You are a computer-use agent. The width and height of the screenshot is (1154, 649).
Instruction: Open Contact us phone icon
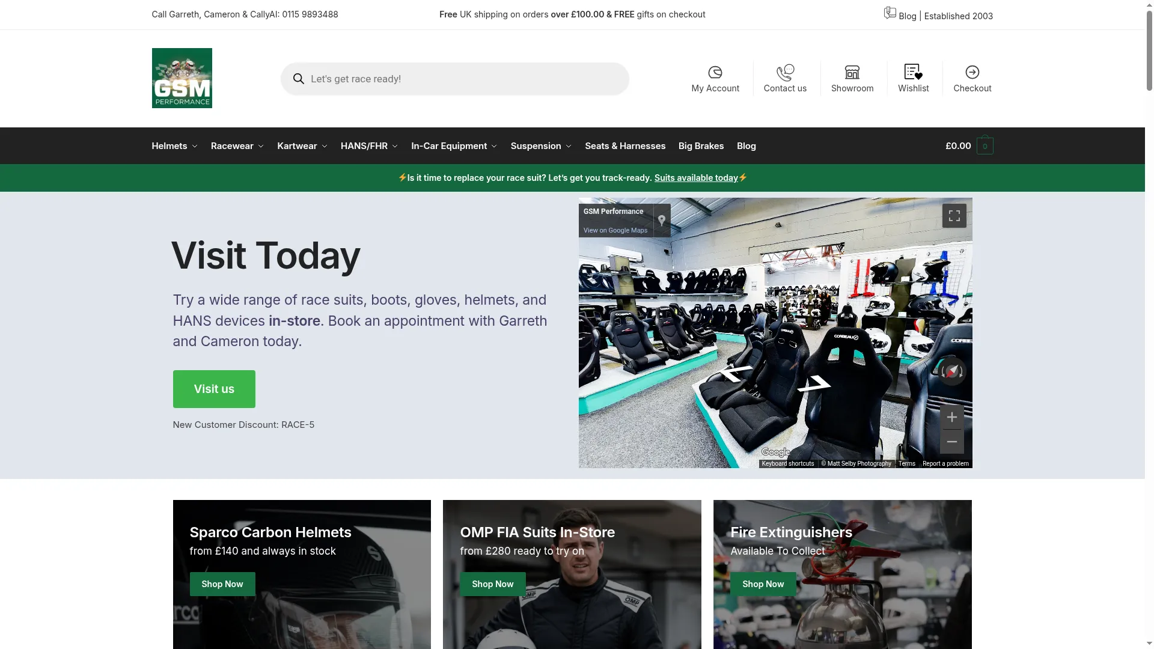(x=785, y=72)
